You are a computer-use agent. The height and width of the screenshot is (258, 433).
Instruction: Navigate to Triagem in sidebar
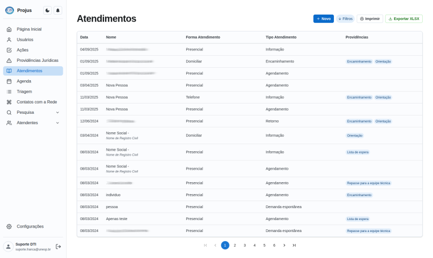(24, 92)
